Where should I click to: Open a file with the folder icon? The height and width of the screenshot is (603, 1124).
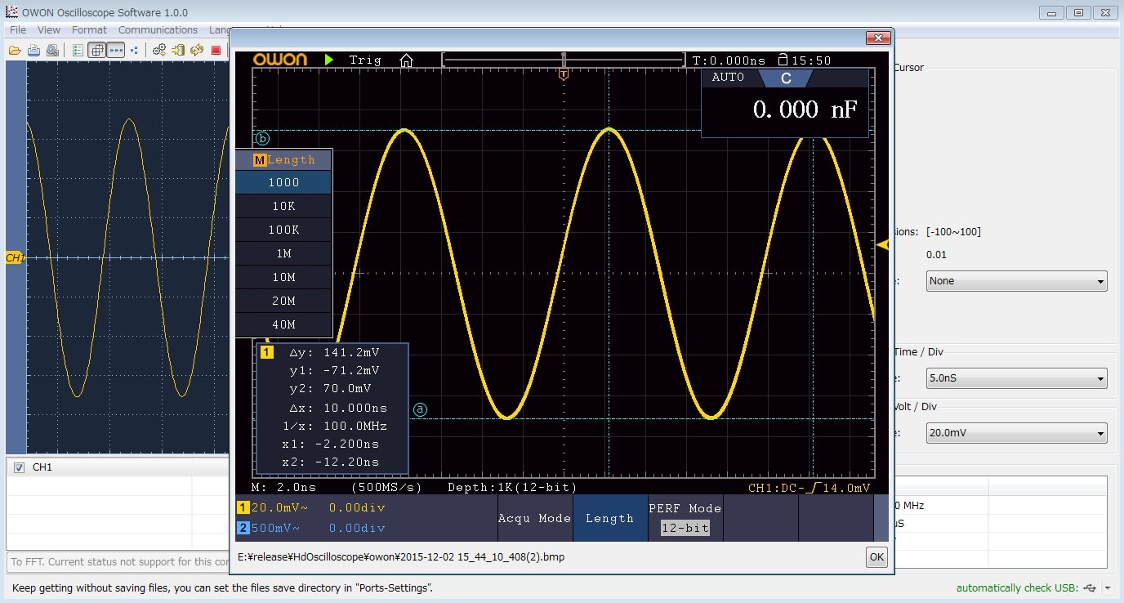click(x=15, y=51)
